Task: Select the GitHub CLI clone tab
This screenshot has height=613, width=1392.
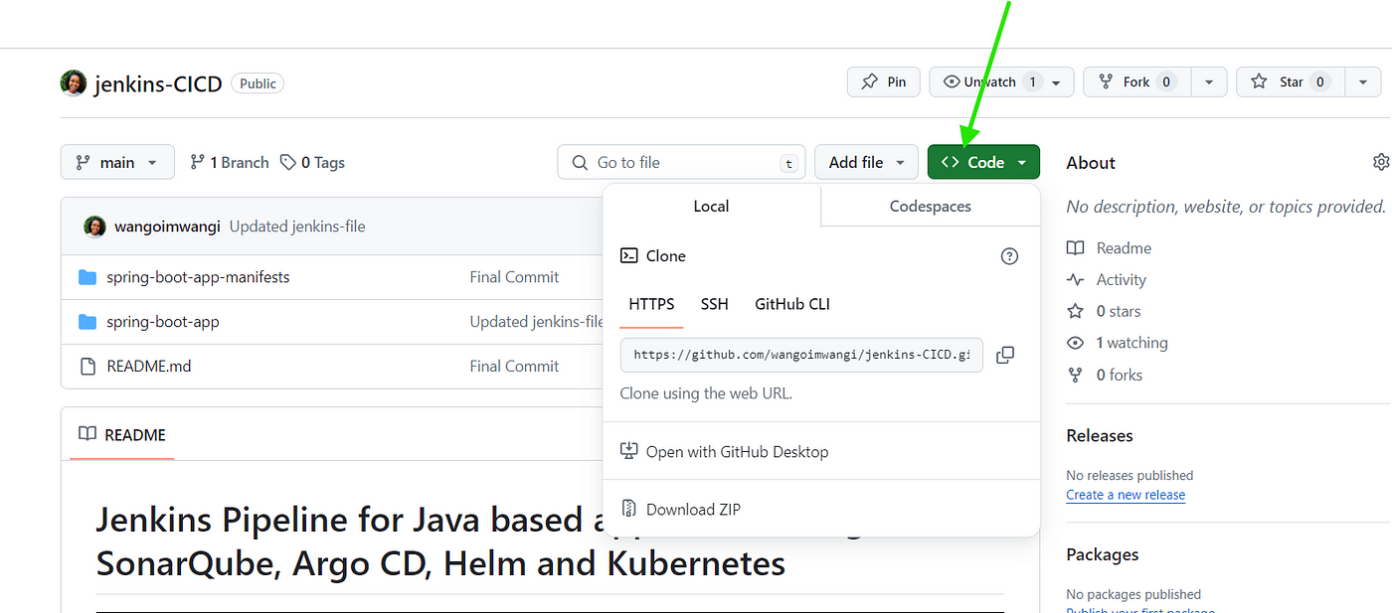Action: click(792, 304)
